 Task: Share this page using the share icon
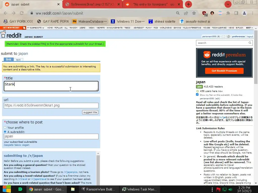[186, 13]
